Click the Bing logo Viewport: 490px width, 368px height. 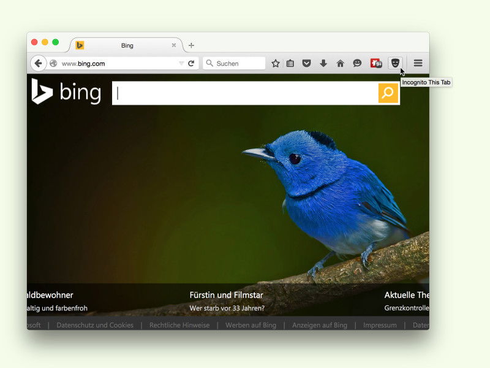coord(66,91)
